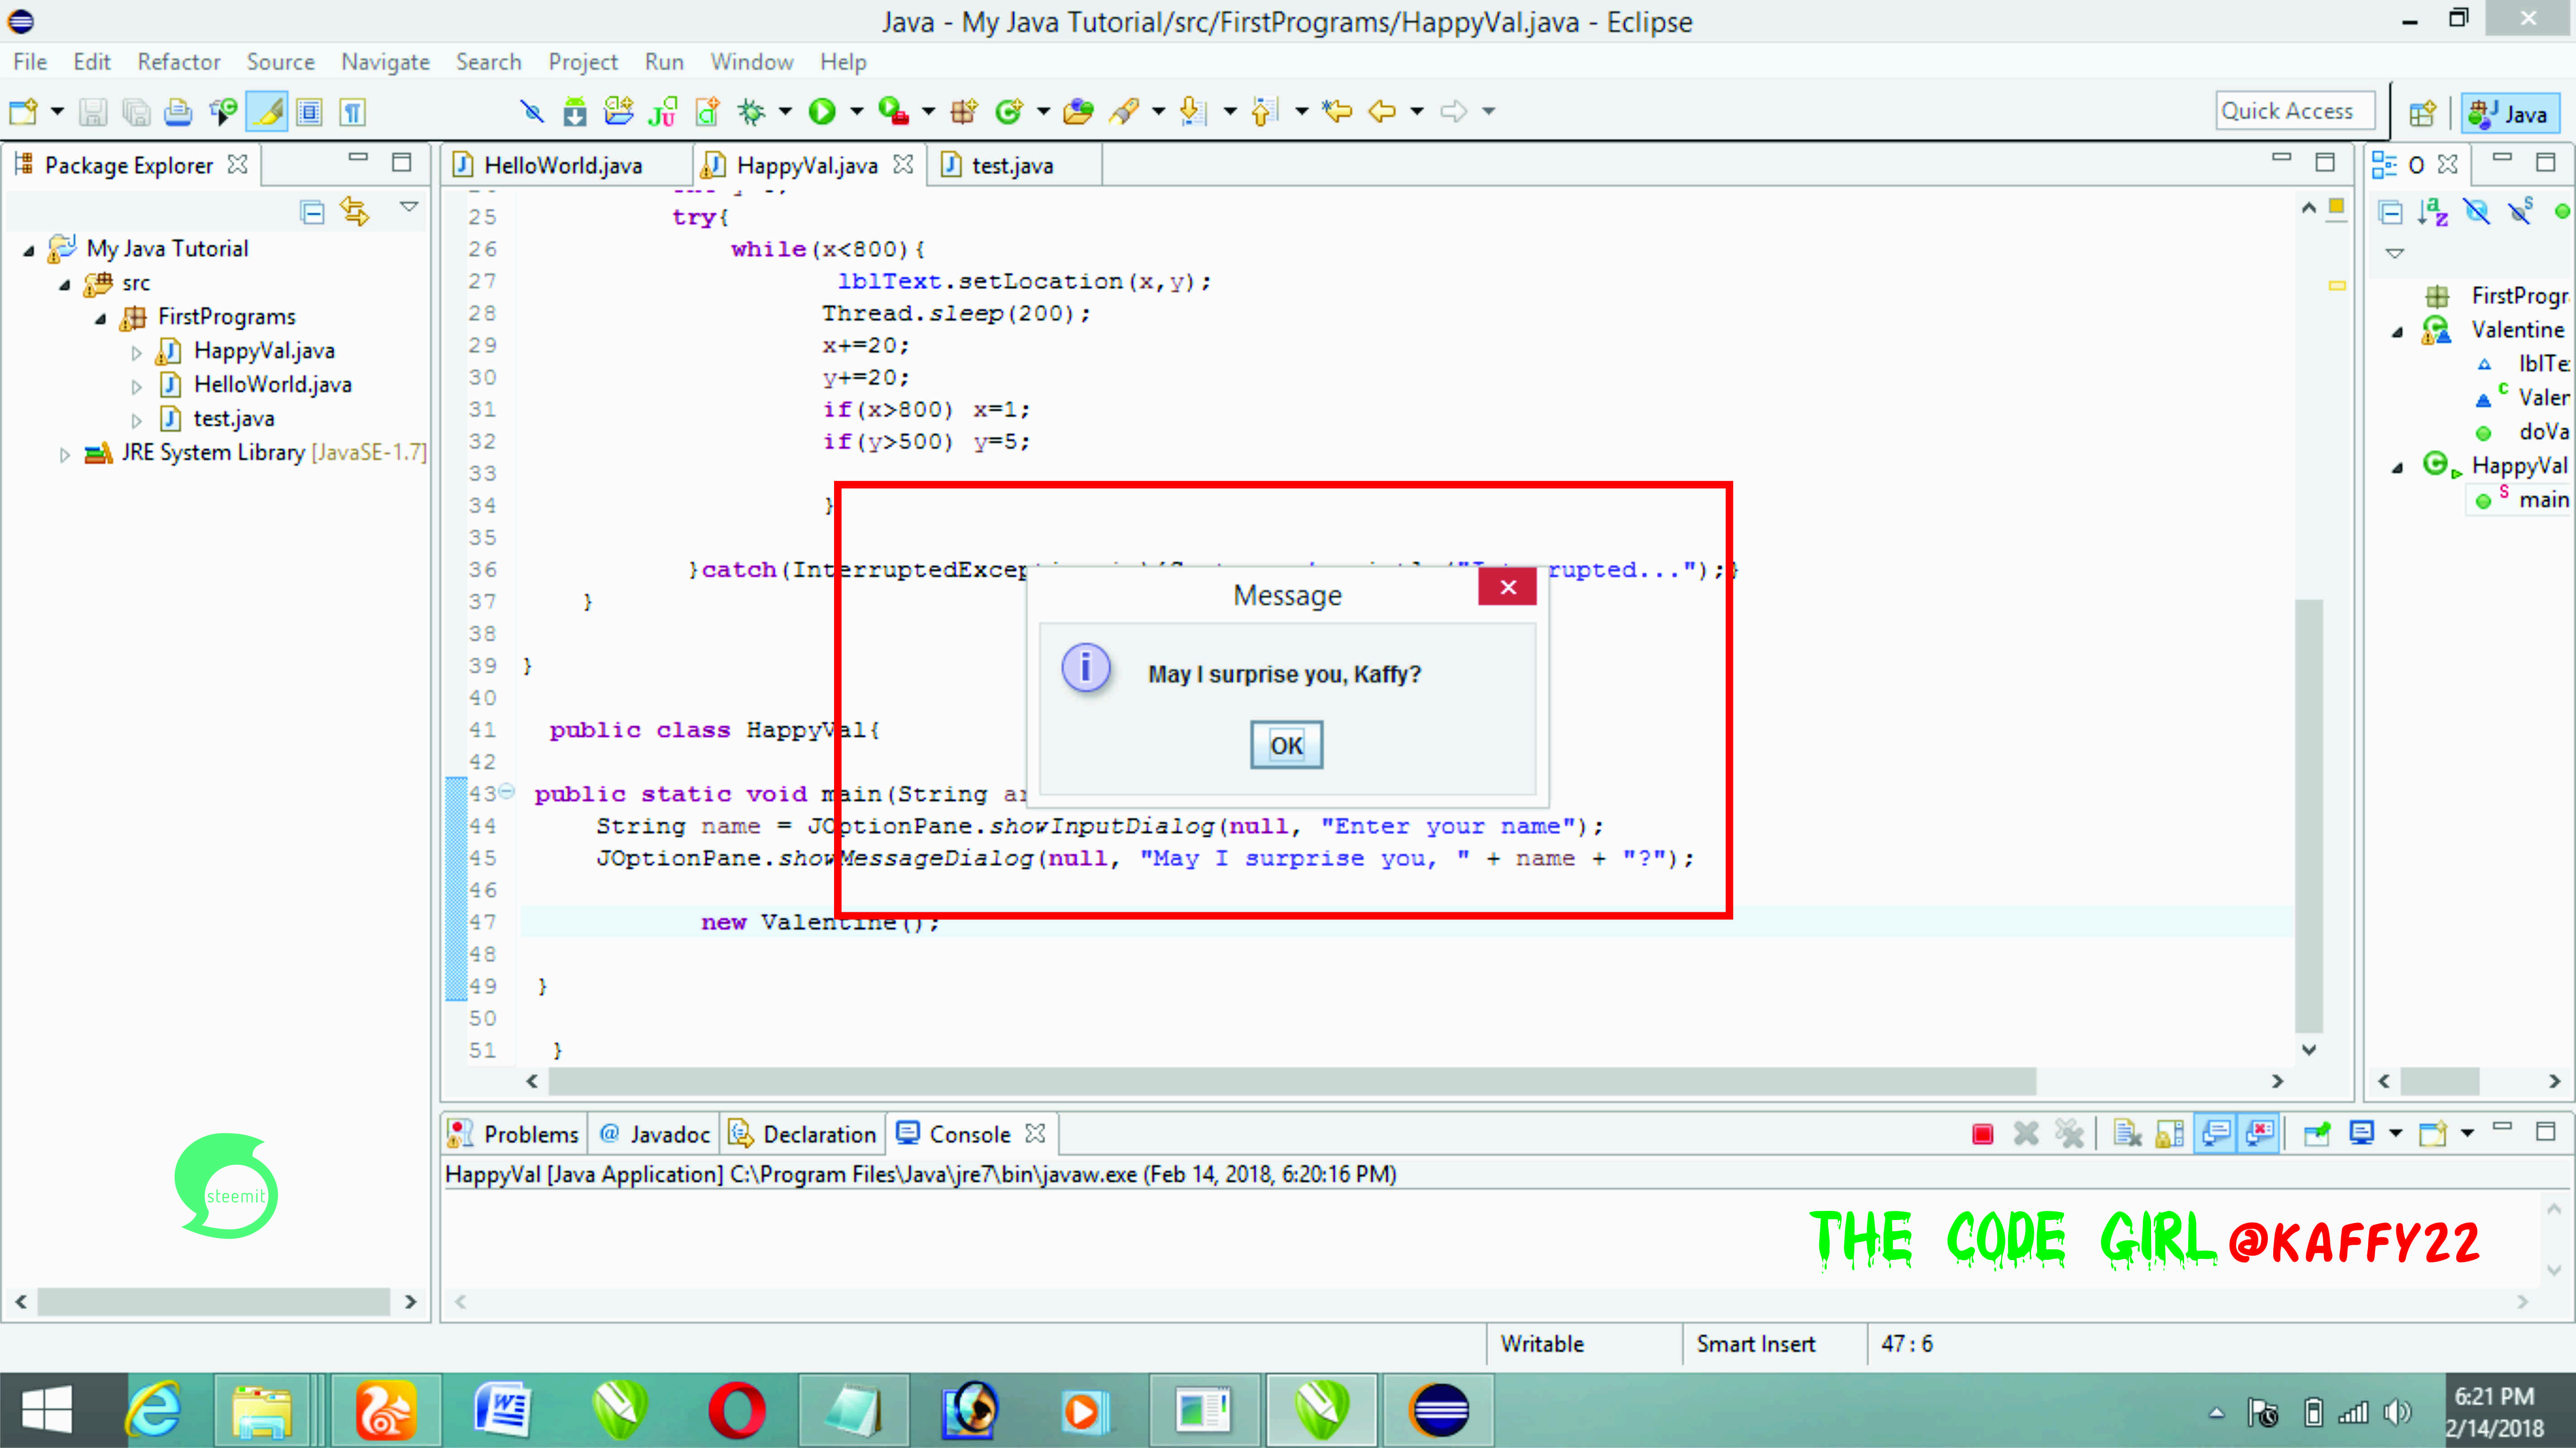Open Package Explorer View Menu triangle
2576x1448 pixels.
click(x=409, y=207)
